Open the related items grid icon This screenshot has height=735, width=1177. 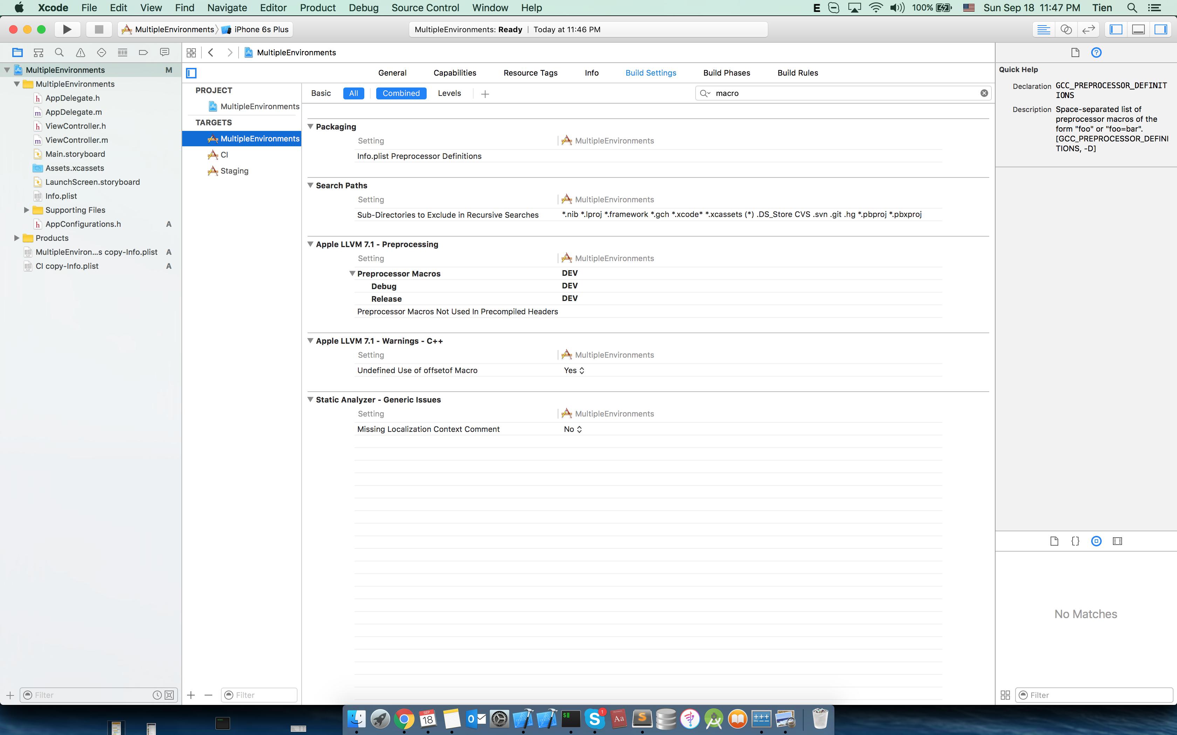coord(191,52)
